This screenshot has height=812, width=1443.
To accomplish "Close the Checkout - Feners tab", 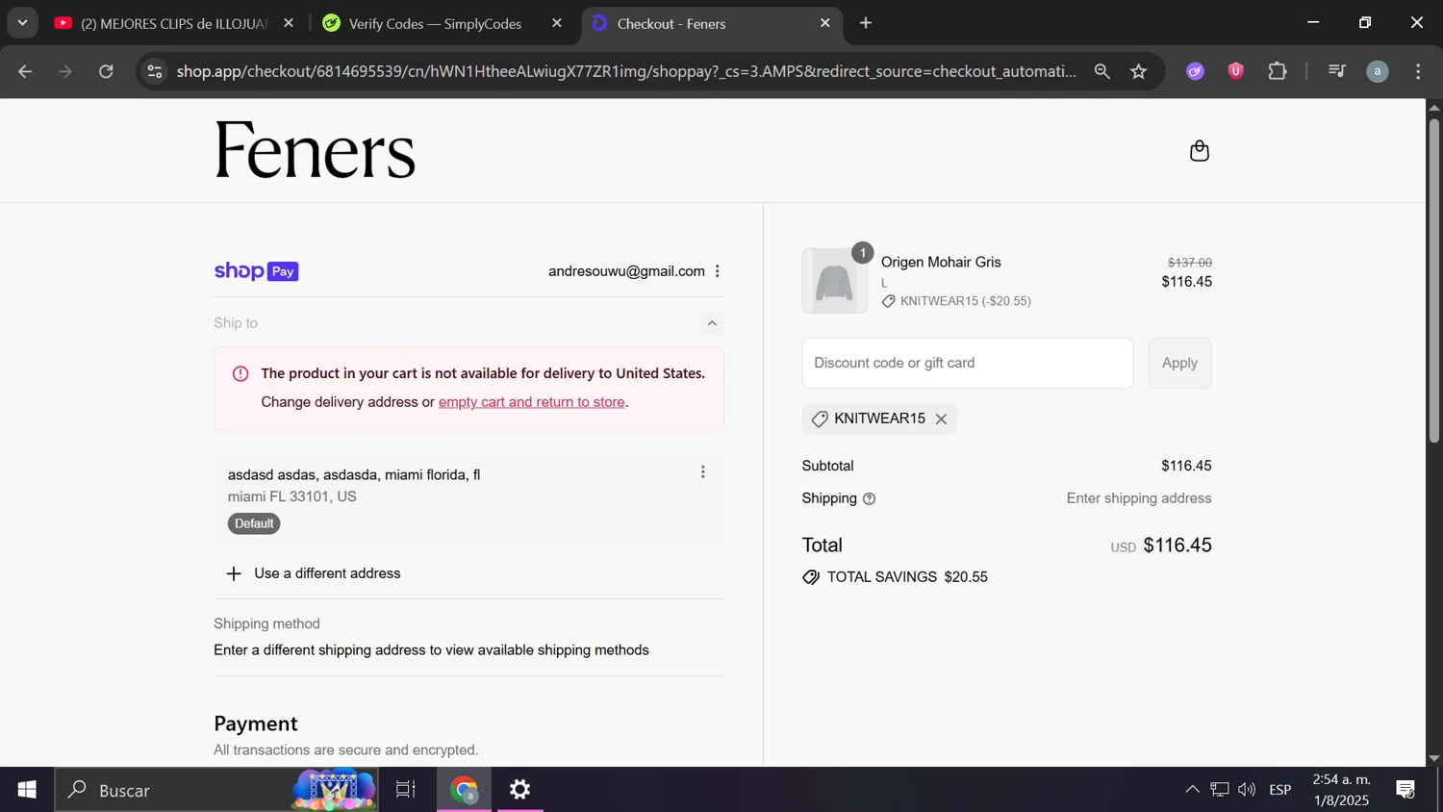I will pos(825,23).
